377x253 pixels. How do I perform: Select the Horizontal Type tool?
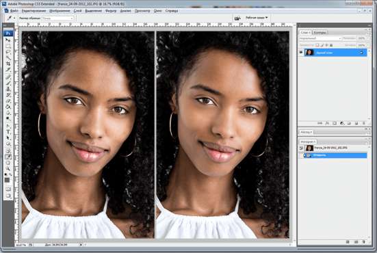[8, 132]
